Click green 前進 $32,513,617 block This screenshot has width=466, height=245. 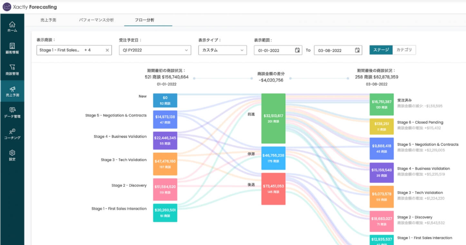273,118
